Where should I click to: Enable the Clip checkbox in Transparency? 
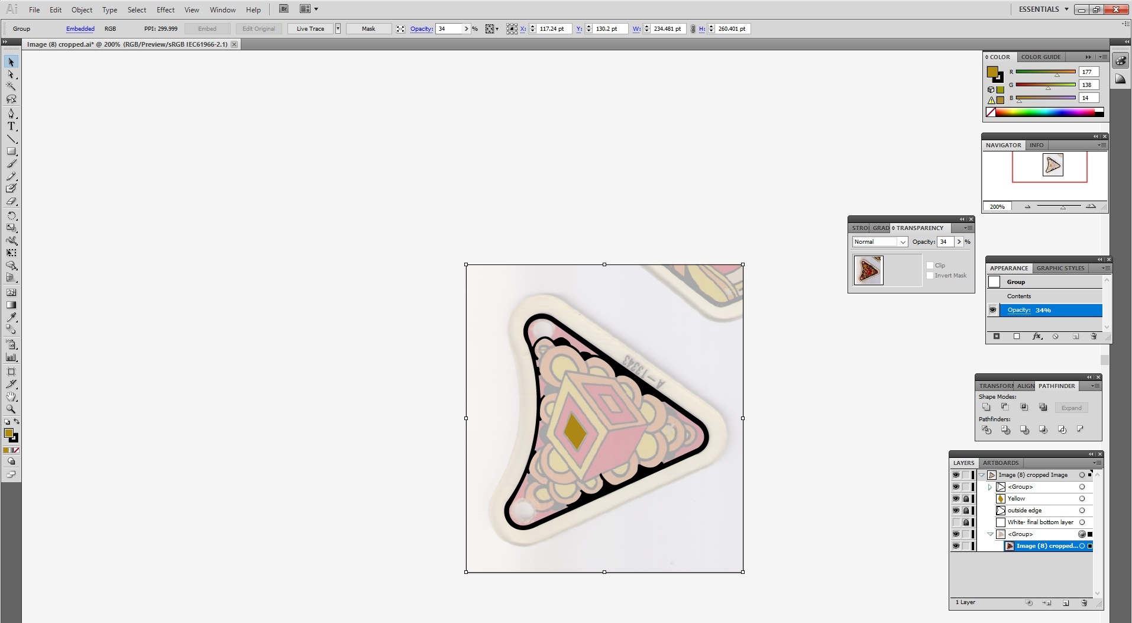[930, 265]
